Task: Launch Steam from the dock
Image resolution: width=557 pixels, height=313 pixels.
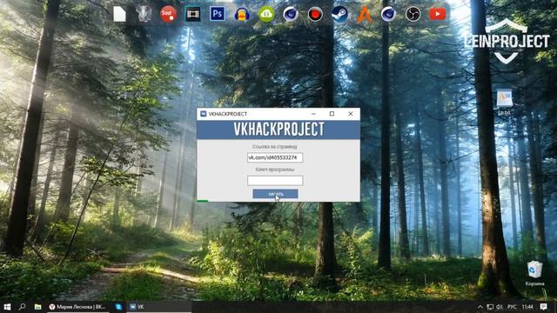Action: (339, 14)
